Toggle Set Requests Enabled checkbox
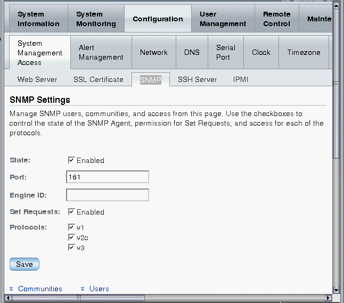 tap(71, 212)
